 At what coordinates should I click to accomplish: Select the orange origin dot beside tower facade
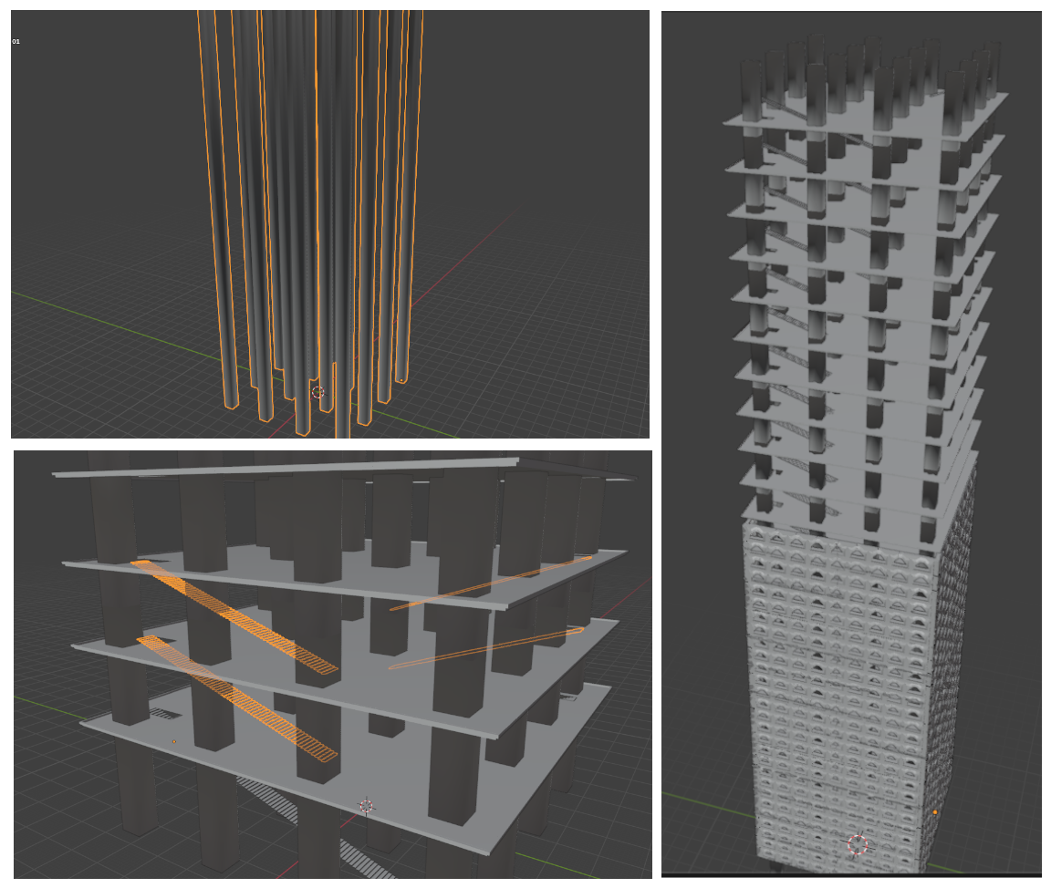(x=935, y=812)
